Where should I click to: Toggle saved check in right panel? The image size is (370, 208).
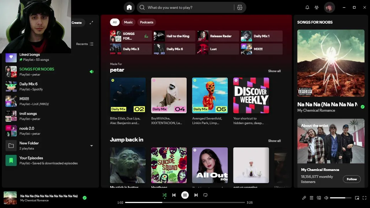362,107
